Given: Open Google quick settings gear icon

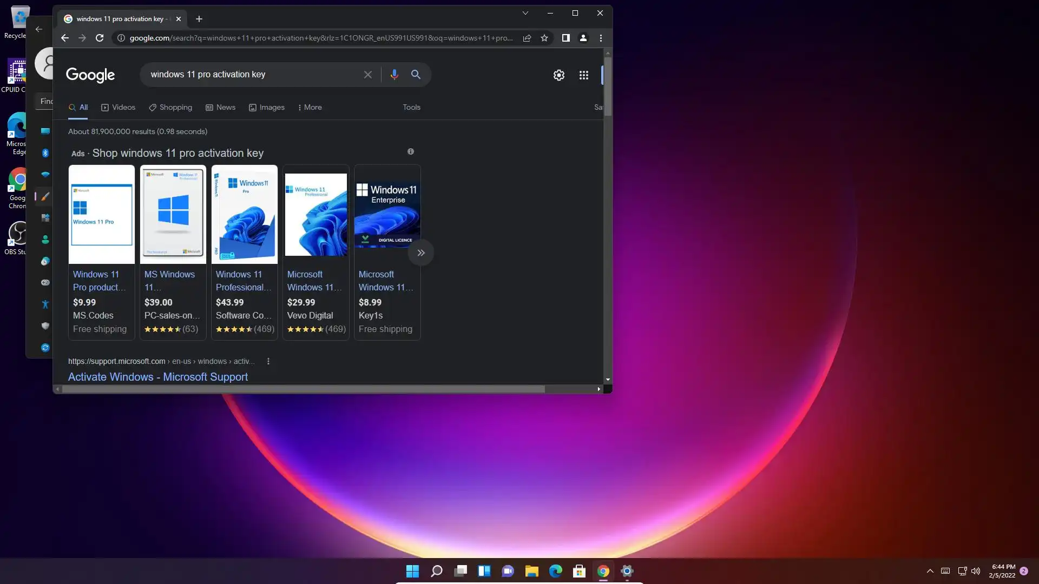Looking at the screenshot, I should (559, 75).
